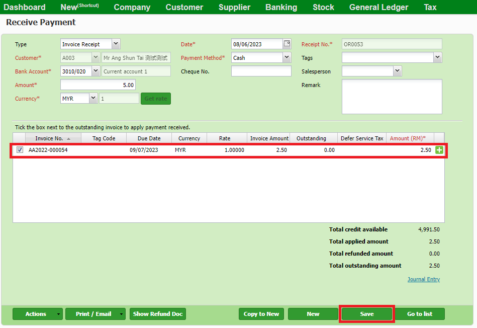Open the Tags dropdown
Image resolution: width=477 pixels, height=328 pixels.
tap(437, 57)
